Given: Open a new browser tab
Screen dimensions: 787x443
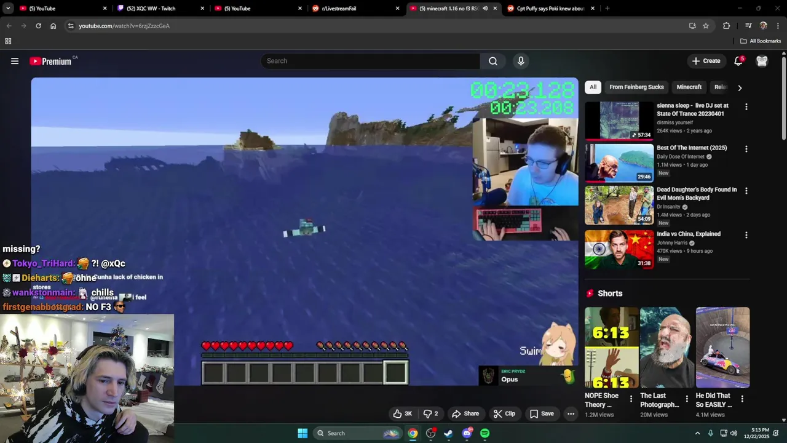Looking at the screenshot, I should (x=607, y=9).
